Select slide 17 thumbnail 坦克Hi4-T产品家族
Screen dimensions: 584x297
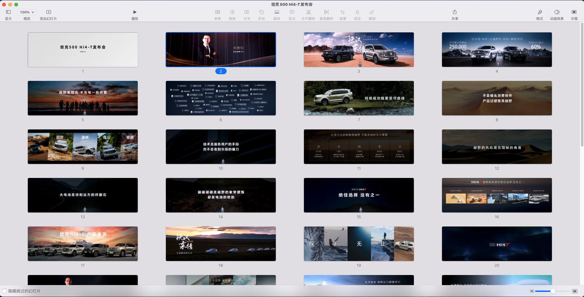(x=83, y=244)
